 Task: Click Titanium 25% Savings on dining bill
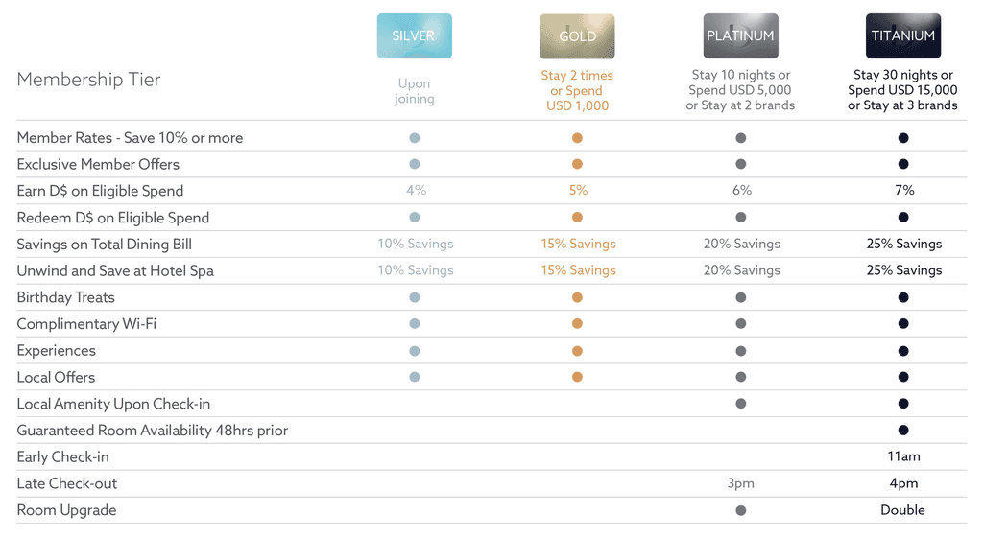coord(903,244)
